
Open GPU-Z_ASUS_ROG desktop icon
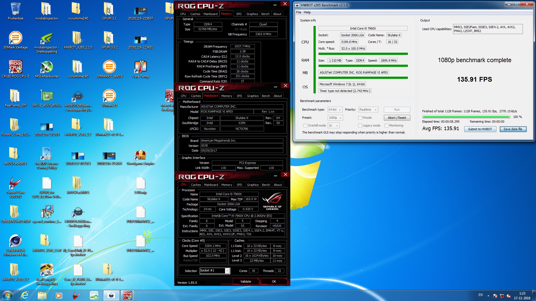click(x=47, y=98)
